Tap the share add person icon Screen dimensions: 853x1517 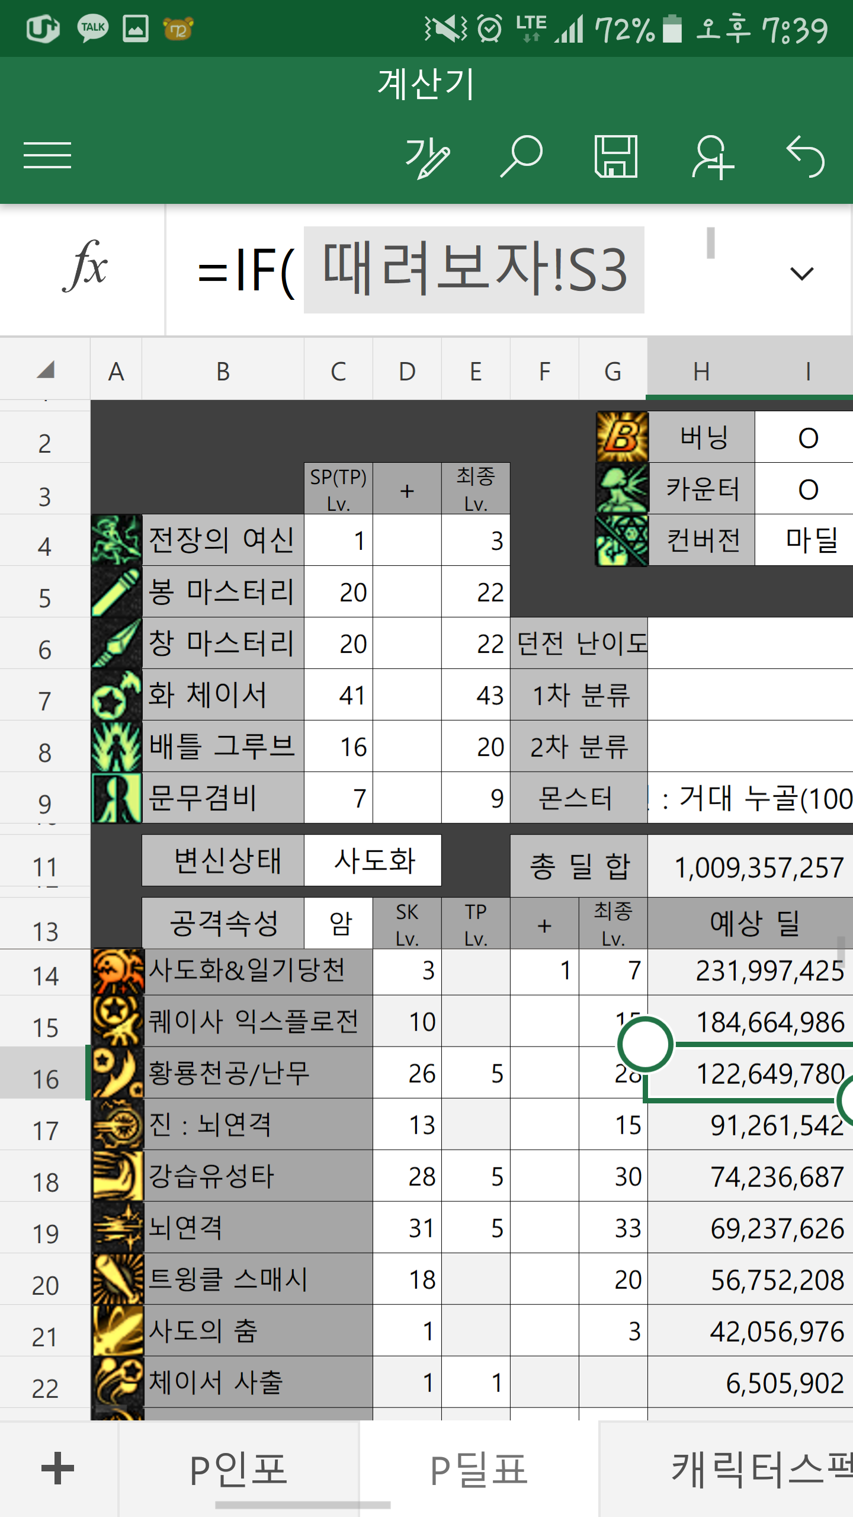pos(712,156)
